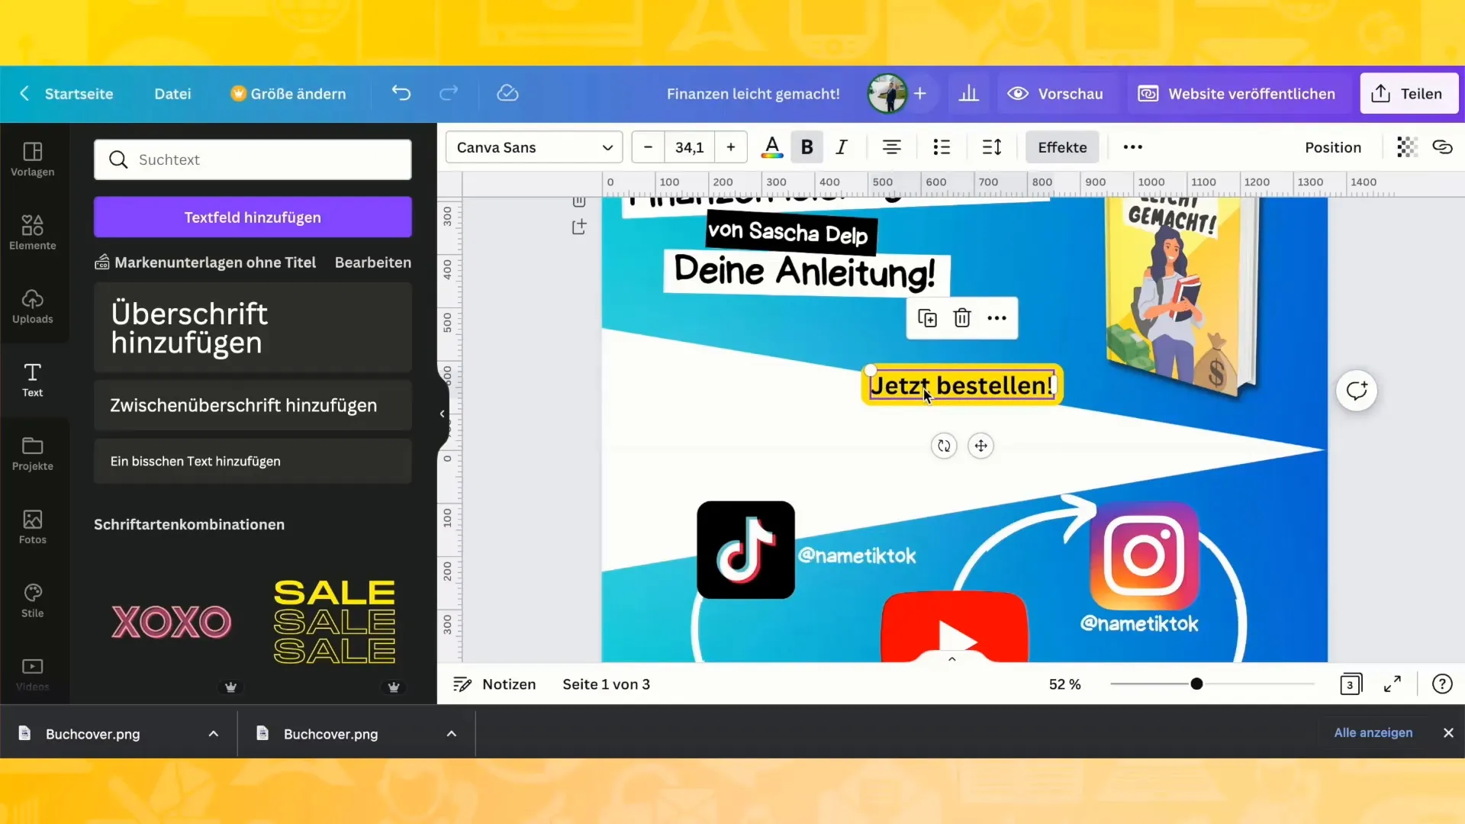Image resolution: width=1465 pixels, height=824 pixels.
Task: Open Notizen notes panel
Action: pyautogui.click(x=494, y=684)
